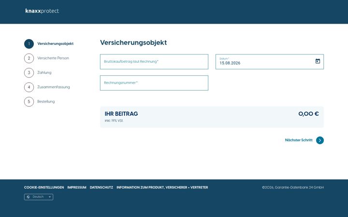348x217 pixels.
Task: Select step 5 circle in the stepper
Action: [x=29, y=102]
